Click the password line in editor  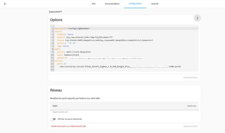coord(100,58)
